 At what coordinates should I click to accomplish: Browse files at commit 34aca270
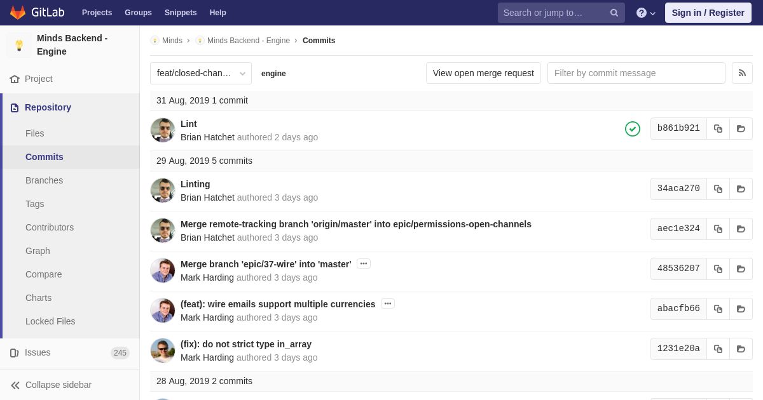[741, 189]
